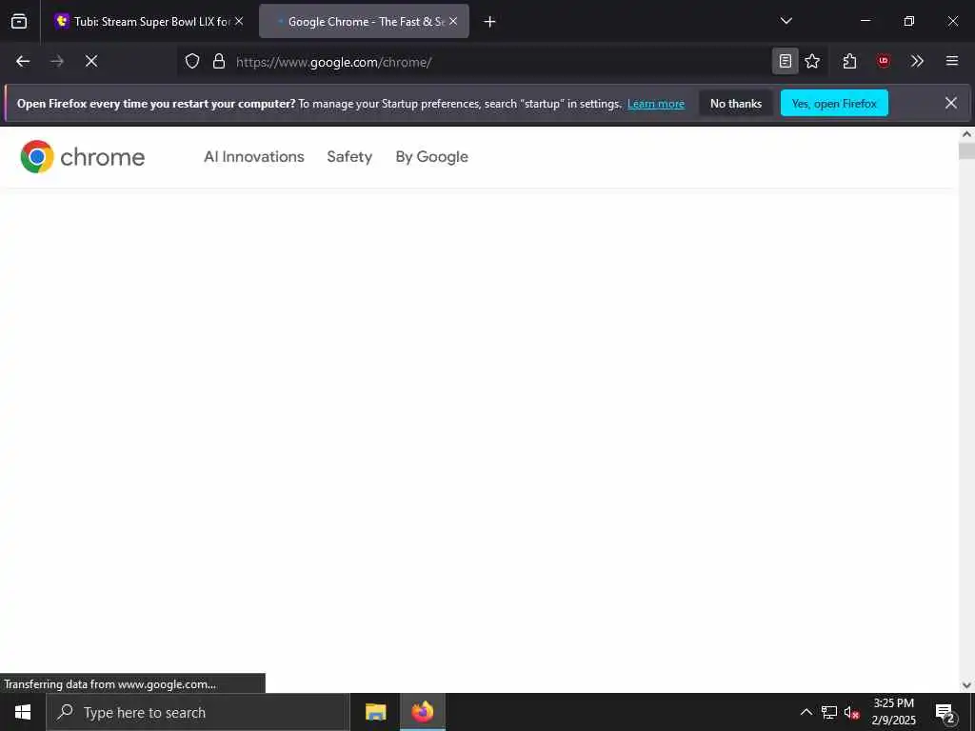This screenshot has height=731, width=975.
Task: List all tabs dropdown arrow
Action: tap(786, 21)
